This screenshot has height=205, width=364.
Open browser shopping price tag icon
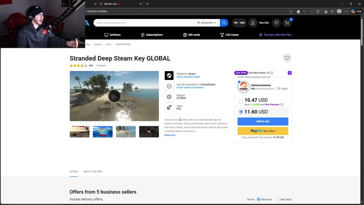click(298, 11)
